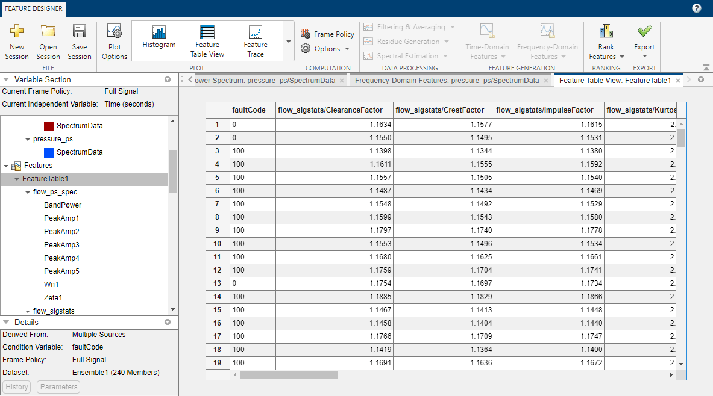Click the Feature Table View: FeatureTable1 tab

pos(614,80)
